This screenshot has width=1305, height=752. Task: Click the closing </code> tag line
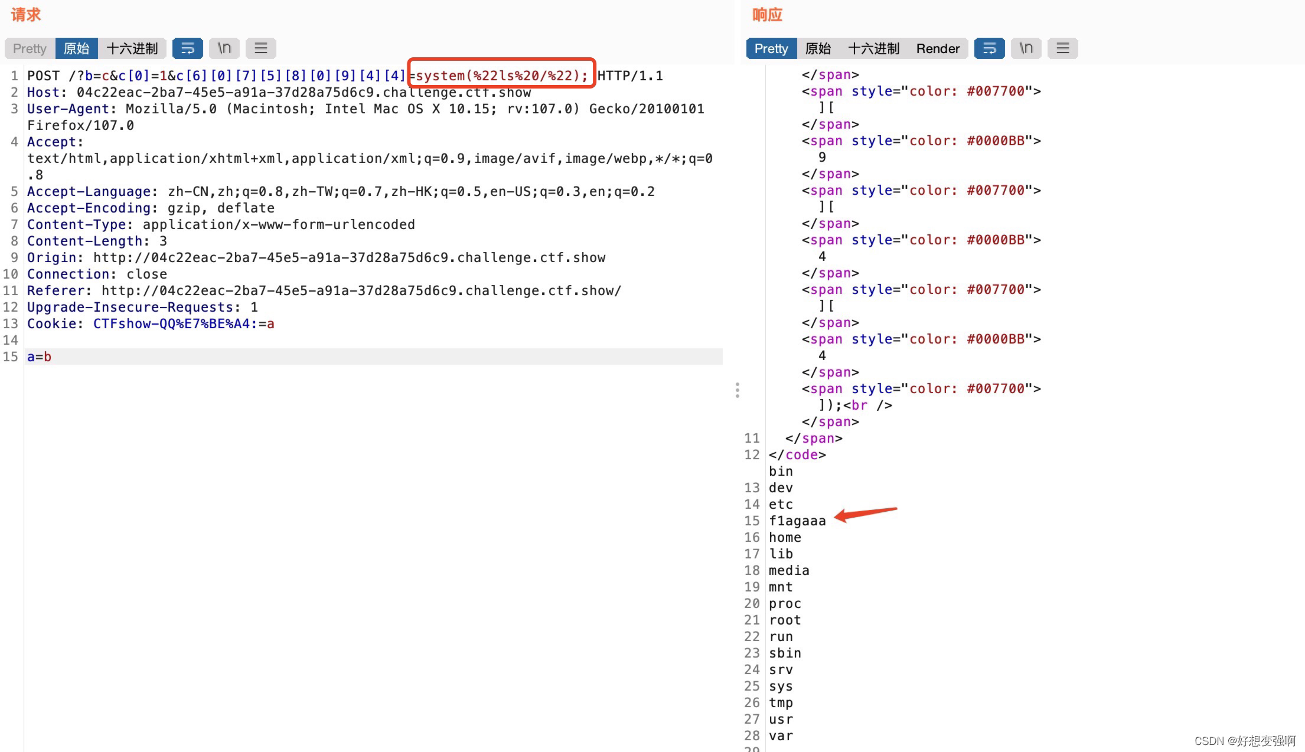797,455
